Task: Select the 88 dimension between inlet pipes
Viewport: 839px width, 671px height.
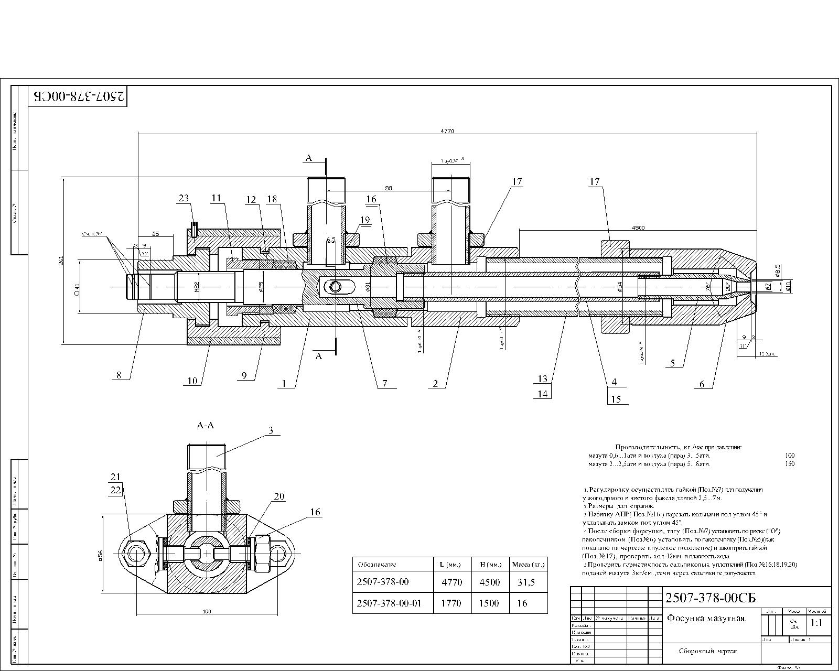Action: coord(389,187)
